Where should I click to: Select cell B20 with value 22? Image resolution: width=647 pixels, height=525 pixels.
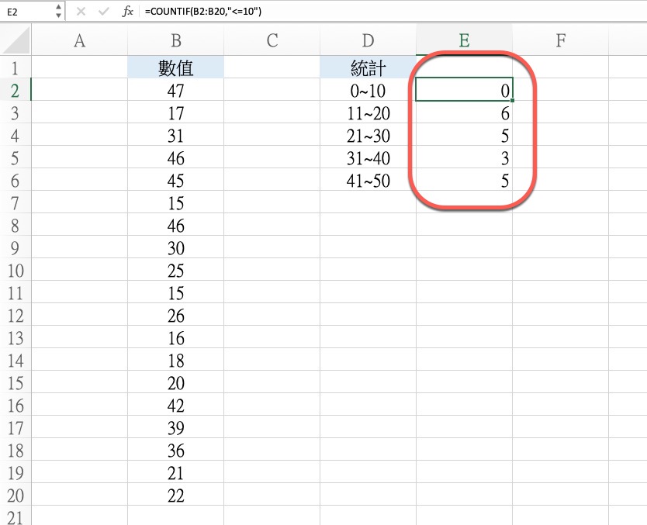[176, 494]
